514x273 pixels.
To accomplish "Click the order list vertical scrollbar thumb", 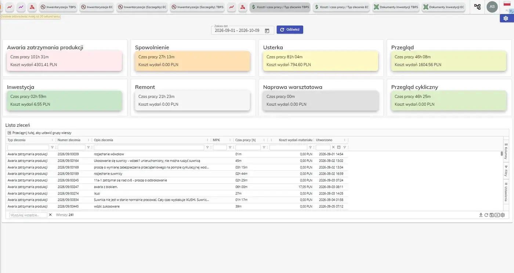I will click(x=502, y=154).
